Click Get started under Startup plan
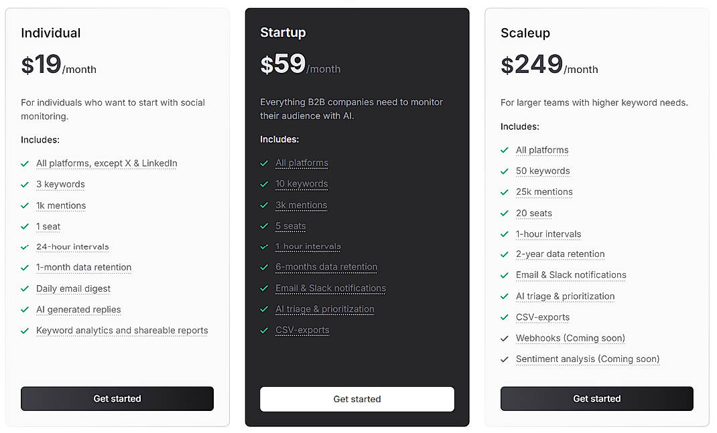 [357, 400]
